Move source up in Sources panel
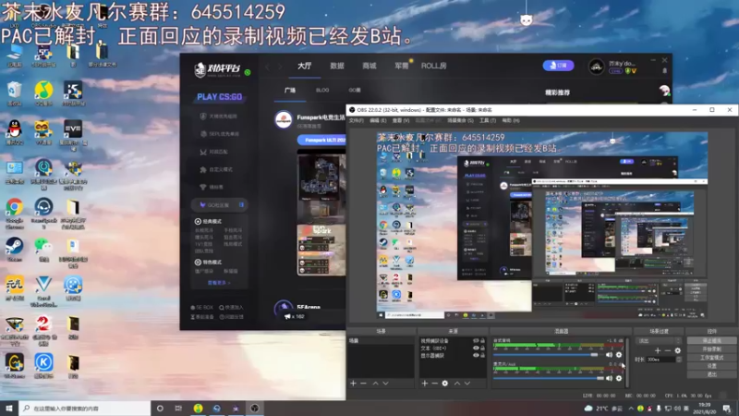Image resolution: width=739 pixels, height=416 pixels. (x=457, y=384)
